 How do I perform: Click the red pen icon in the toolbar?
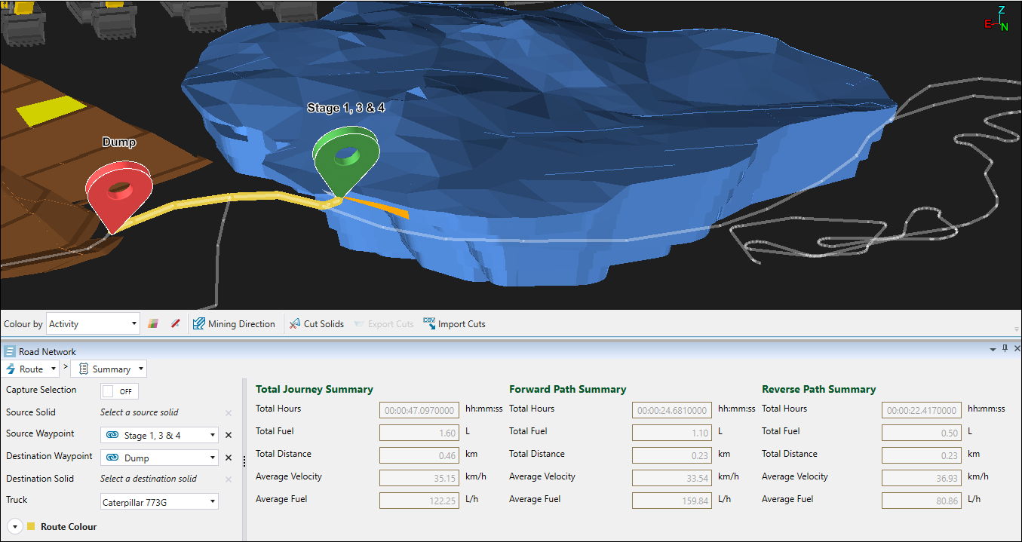pos(176,324)
